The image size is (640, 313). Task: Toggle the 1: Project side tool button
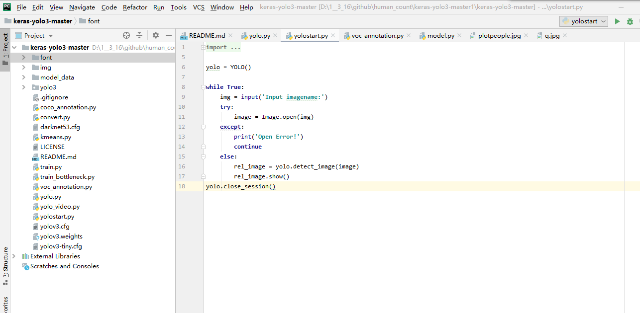click(5, 50)
